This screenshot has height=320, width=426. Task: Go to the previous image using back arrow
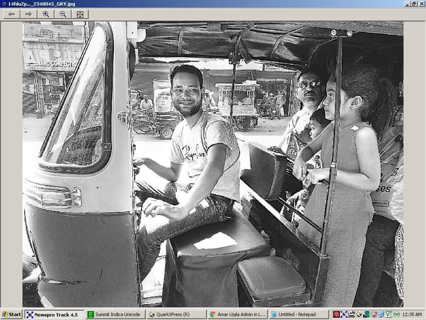pos(11,14)
